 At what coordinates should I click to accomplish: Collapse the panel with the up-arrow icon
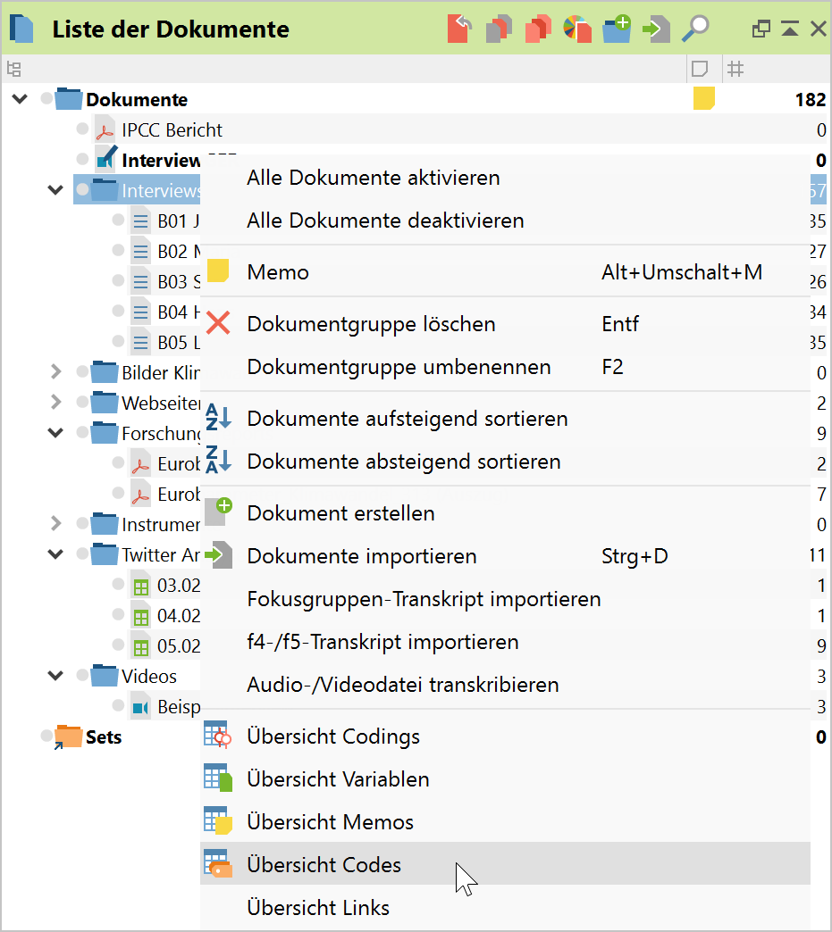(790, 29)
